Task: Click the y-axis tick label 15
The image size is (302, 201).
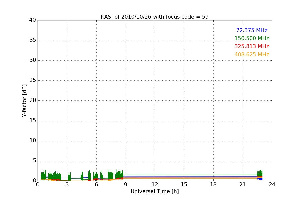Action: coord(33,121)
